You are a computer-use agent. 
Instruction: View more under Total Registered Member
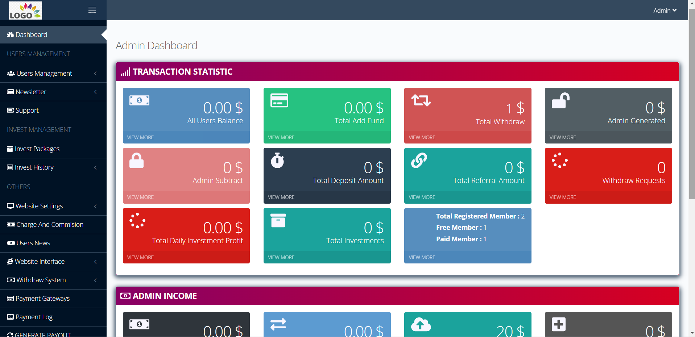click(x=422, y=257)
